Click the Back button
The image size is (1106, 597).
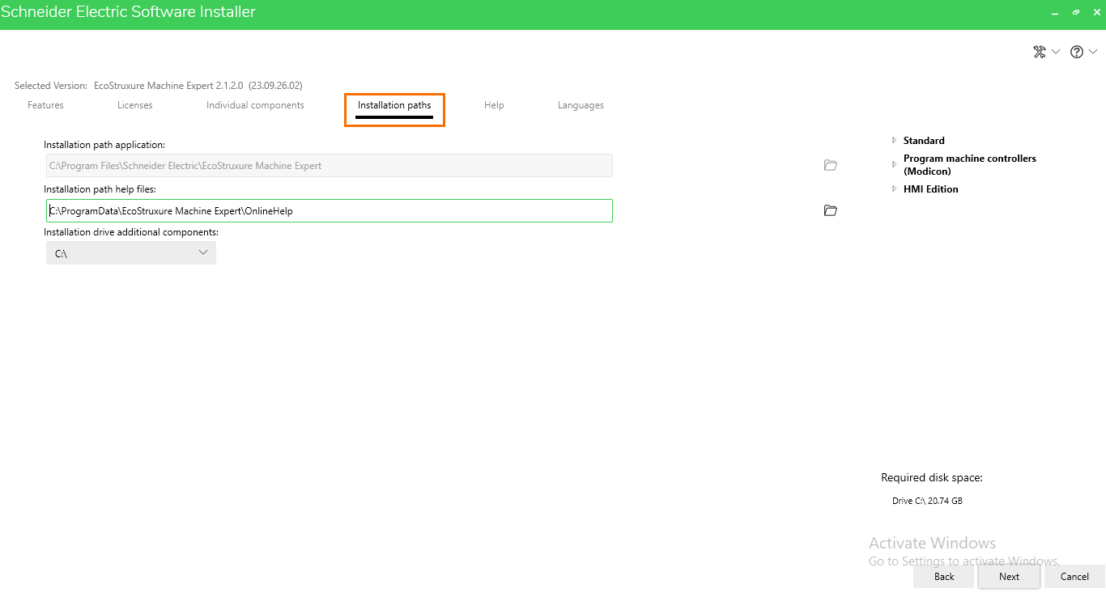[x=944, y=577]
